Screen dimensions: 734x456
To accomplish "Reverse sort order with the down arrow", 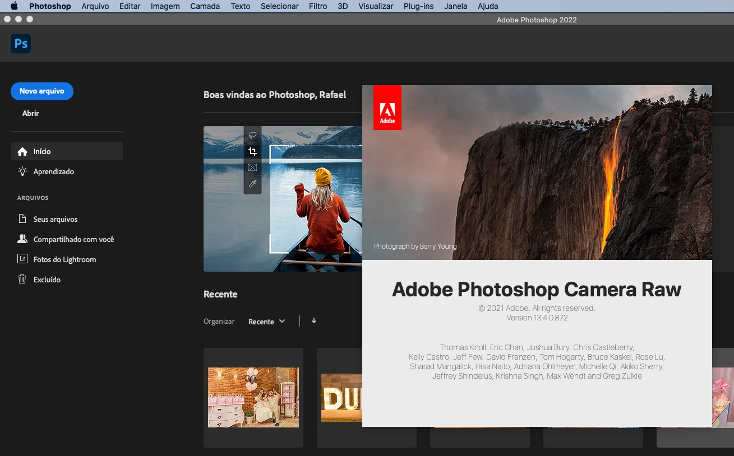I will click(314, 321).
